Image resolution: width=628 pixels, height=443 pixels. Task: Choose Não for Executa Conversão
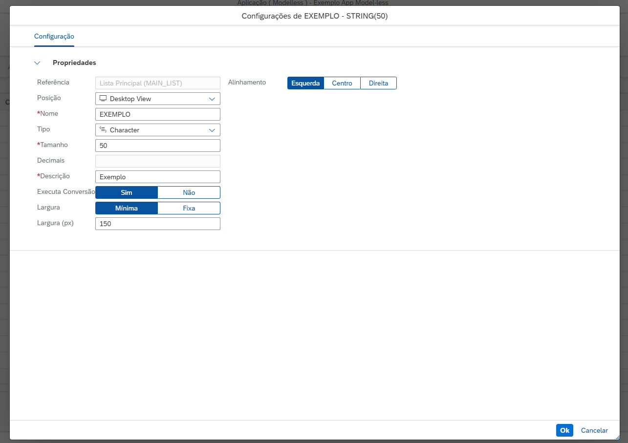click(x=189, y=192)
